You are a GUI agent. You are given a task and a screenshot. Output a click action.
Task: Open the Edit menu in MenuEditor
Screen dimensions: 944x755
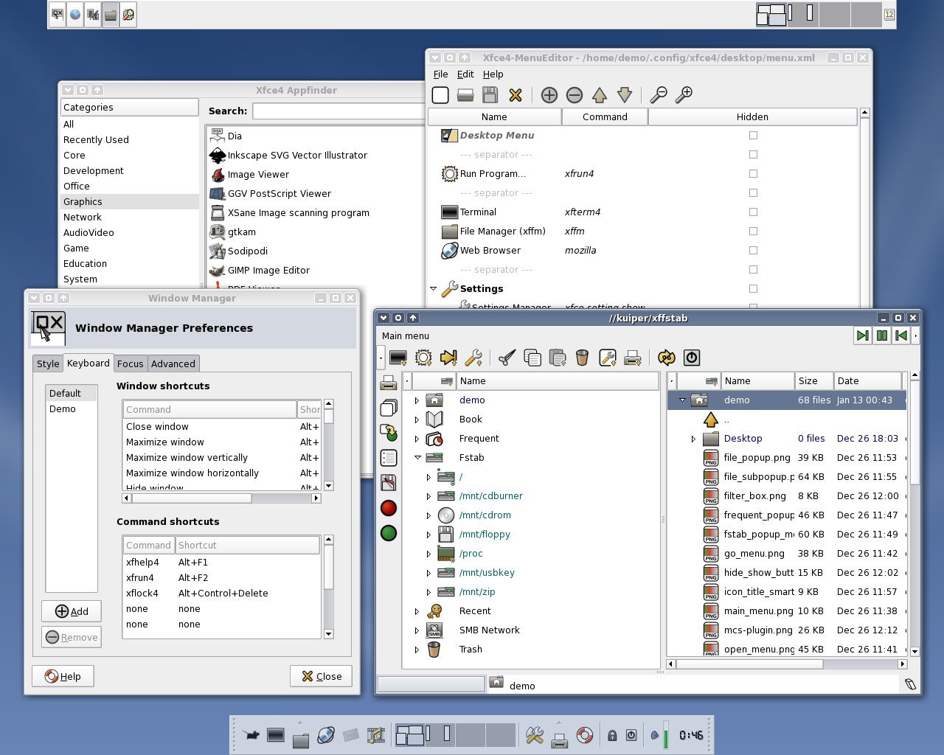pyautogui.click(x=465, y=74)
